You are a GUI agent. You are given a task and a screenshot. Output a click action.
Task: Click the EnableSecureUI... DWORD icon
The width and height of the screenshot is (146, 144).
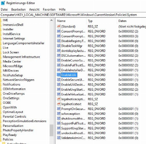pos(59,80)
